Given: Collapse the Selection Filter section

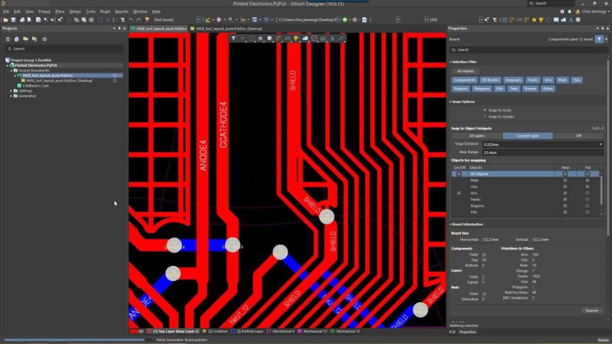Looking at the screenshot, I should click(x=451, y=62).
